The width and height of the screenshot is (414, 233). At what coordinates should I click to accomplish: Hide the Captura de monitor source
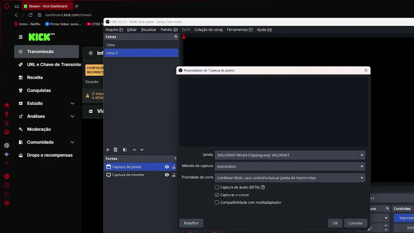click(167, 175)
